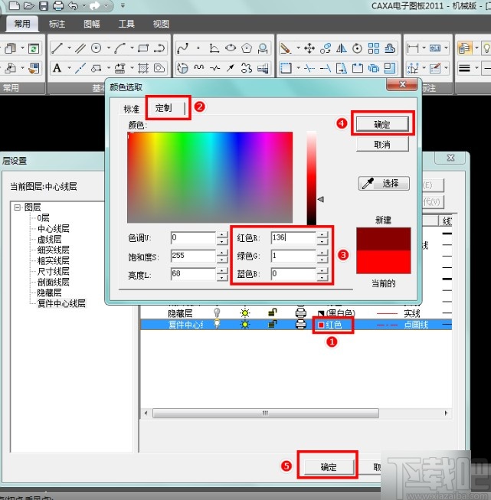Select the Array edit tool
The image size is (491, 500).
(x=374, y=48)
